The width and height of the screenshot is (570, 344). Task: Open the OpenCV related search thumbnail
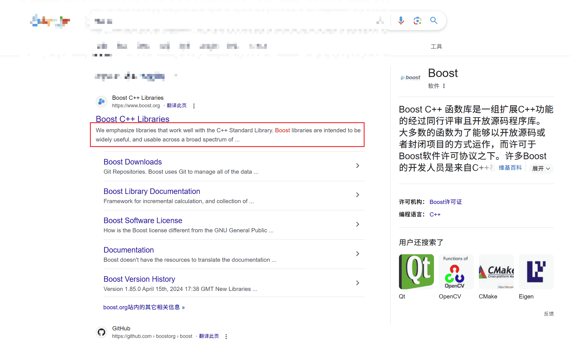pyautogui.click(x=456, y=272)
